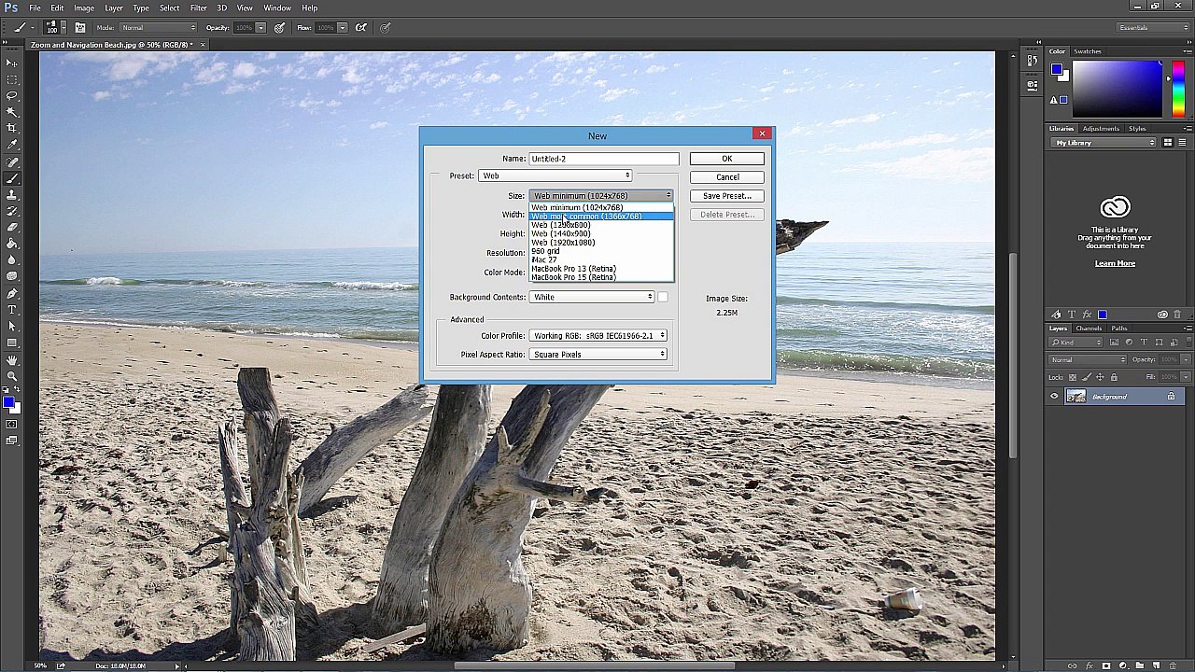Viewport: 1195px width, 672px height.
Task: Select the Blur tool
Action: 11,259
